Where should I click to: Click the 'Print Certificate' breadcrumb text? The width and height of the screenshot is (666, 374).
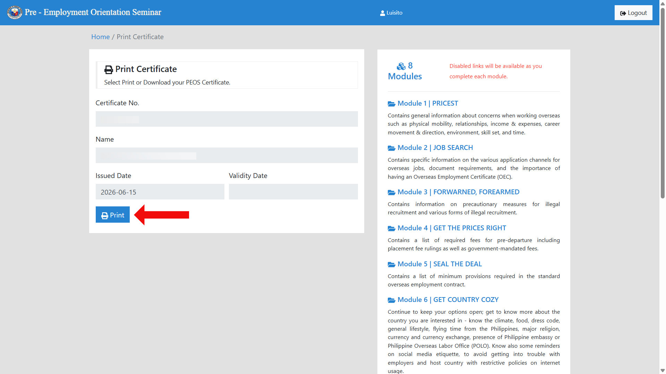pyautogui.click(x=140, y=37)
